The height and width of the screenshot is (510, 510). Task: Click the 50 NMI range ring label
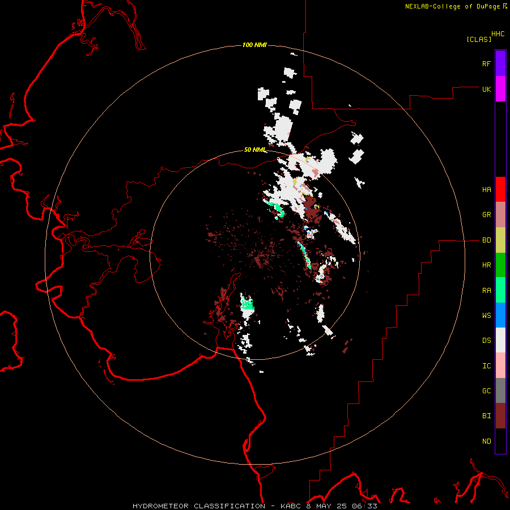(255, 150)
